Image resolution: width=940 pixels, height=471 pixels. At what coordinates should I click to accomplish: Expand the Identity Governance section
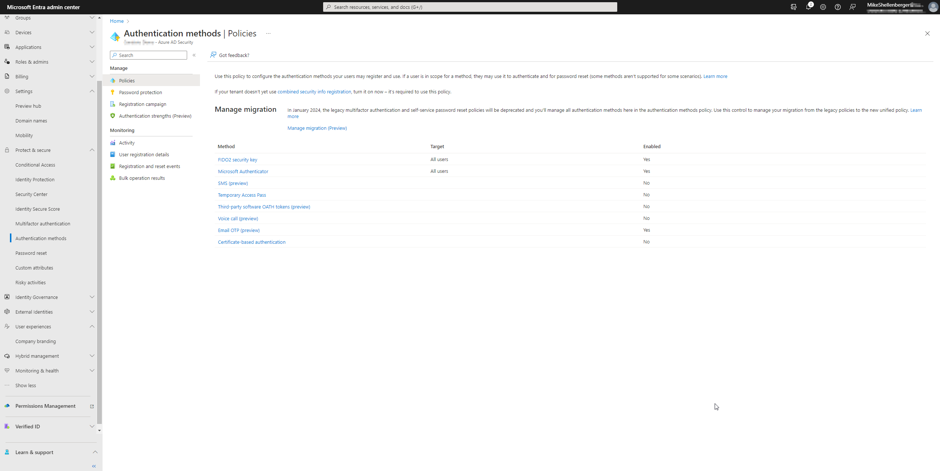click(x=92, y=297)
